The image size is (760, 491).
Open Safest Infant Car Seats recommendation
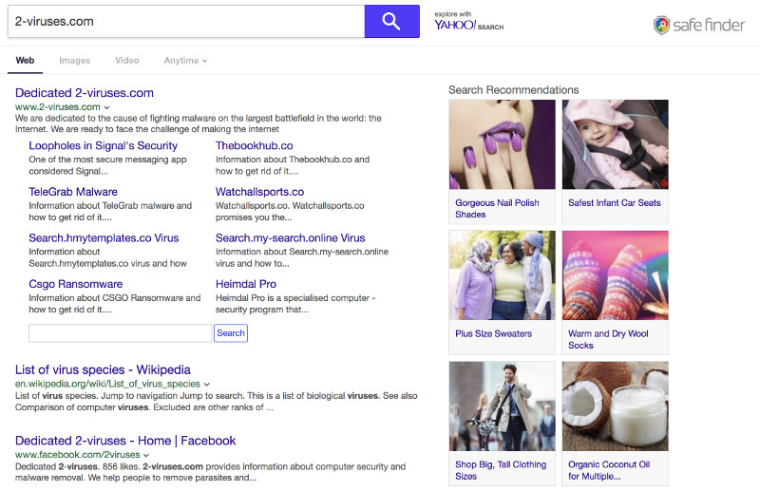tap(615, 203)
